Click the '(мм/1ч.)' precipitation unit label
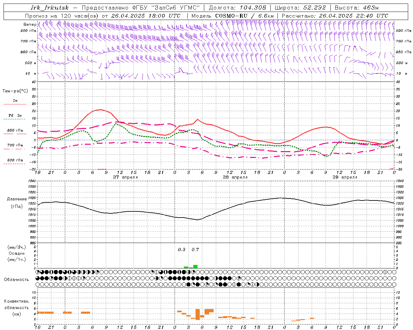The height and width of the screenshot is (330, 413). pos(16,259)
